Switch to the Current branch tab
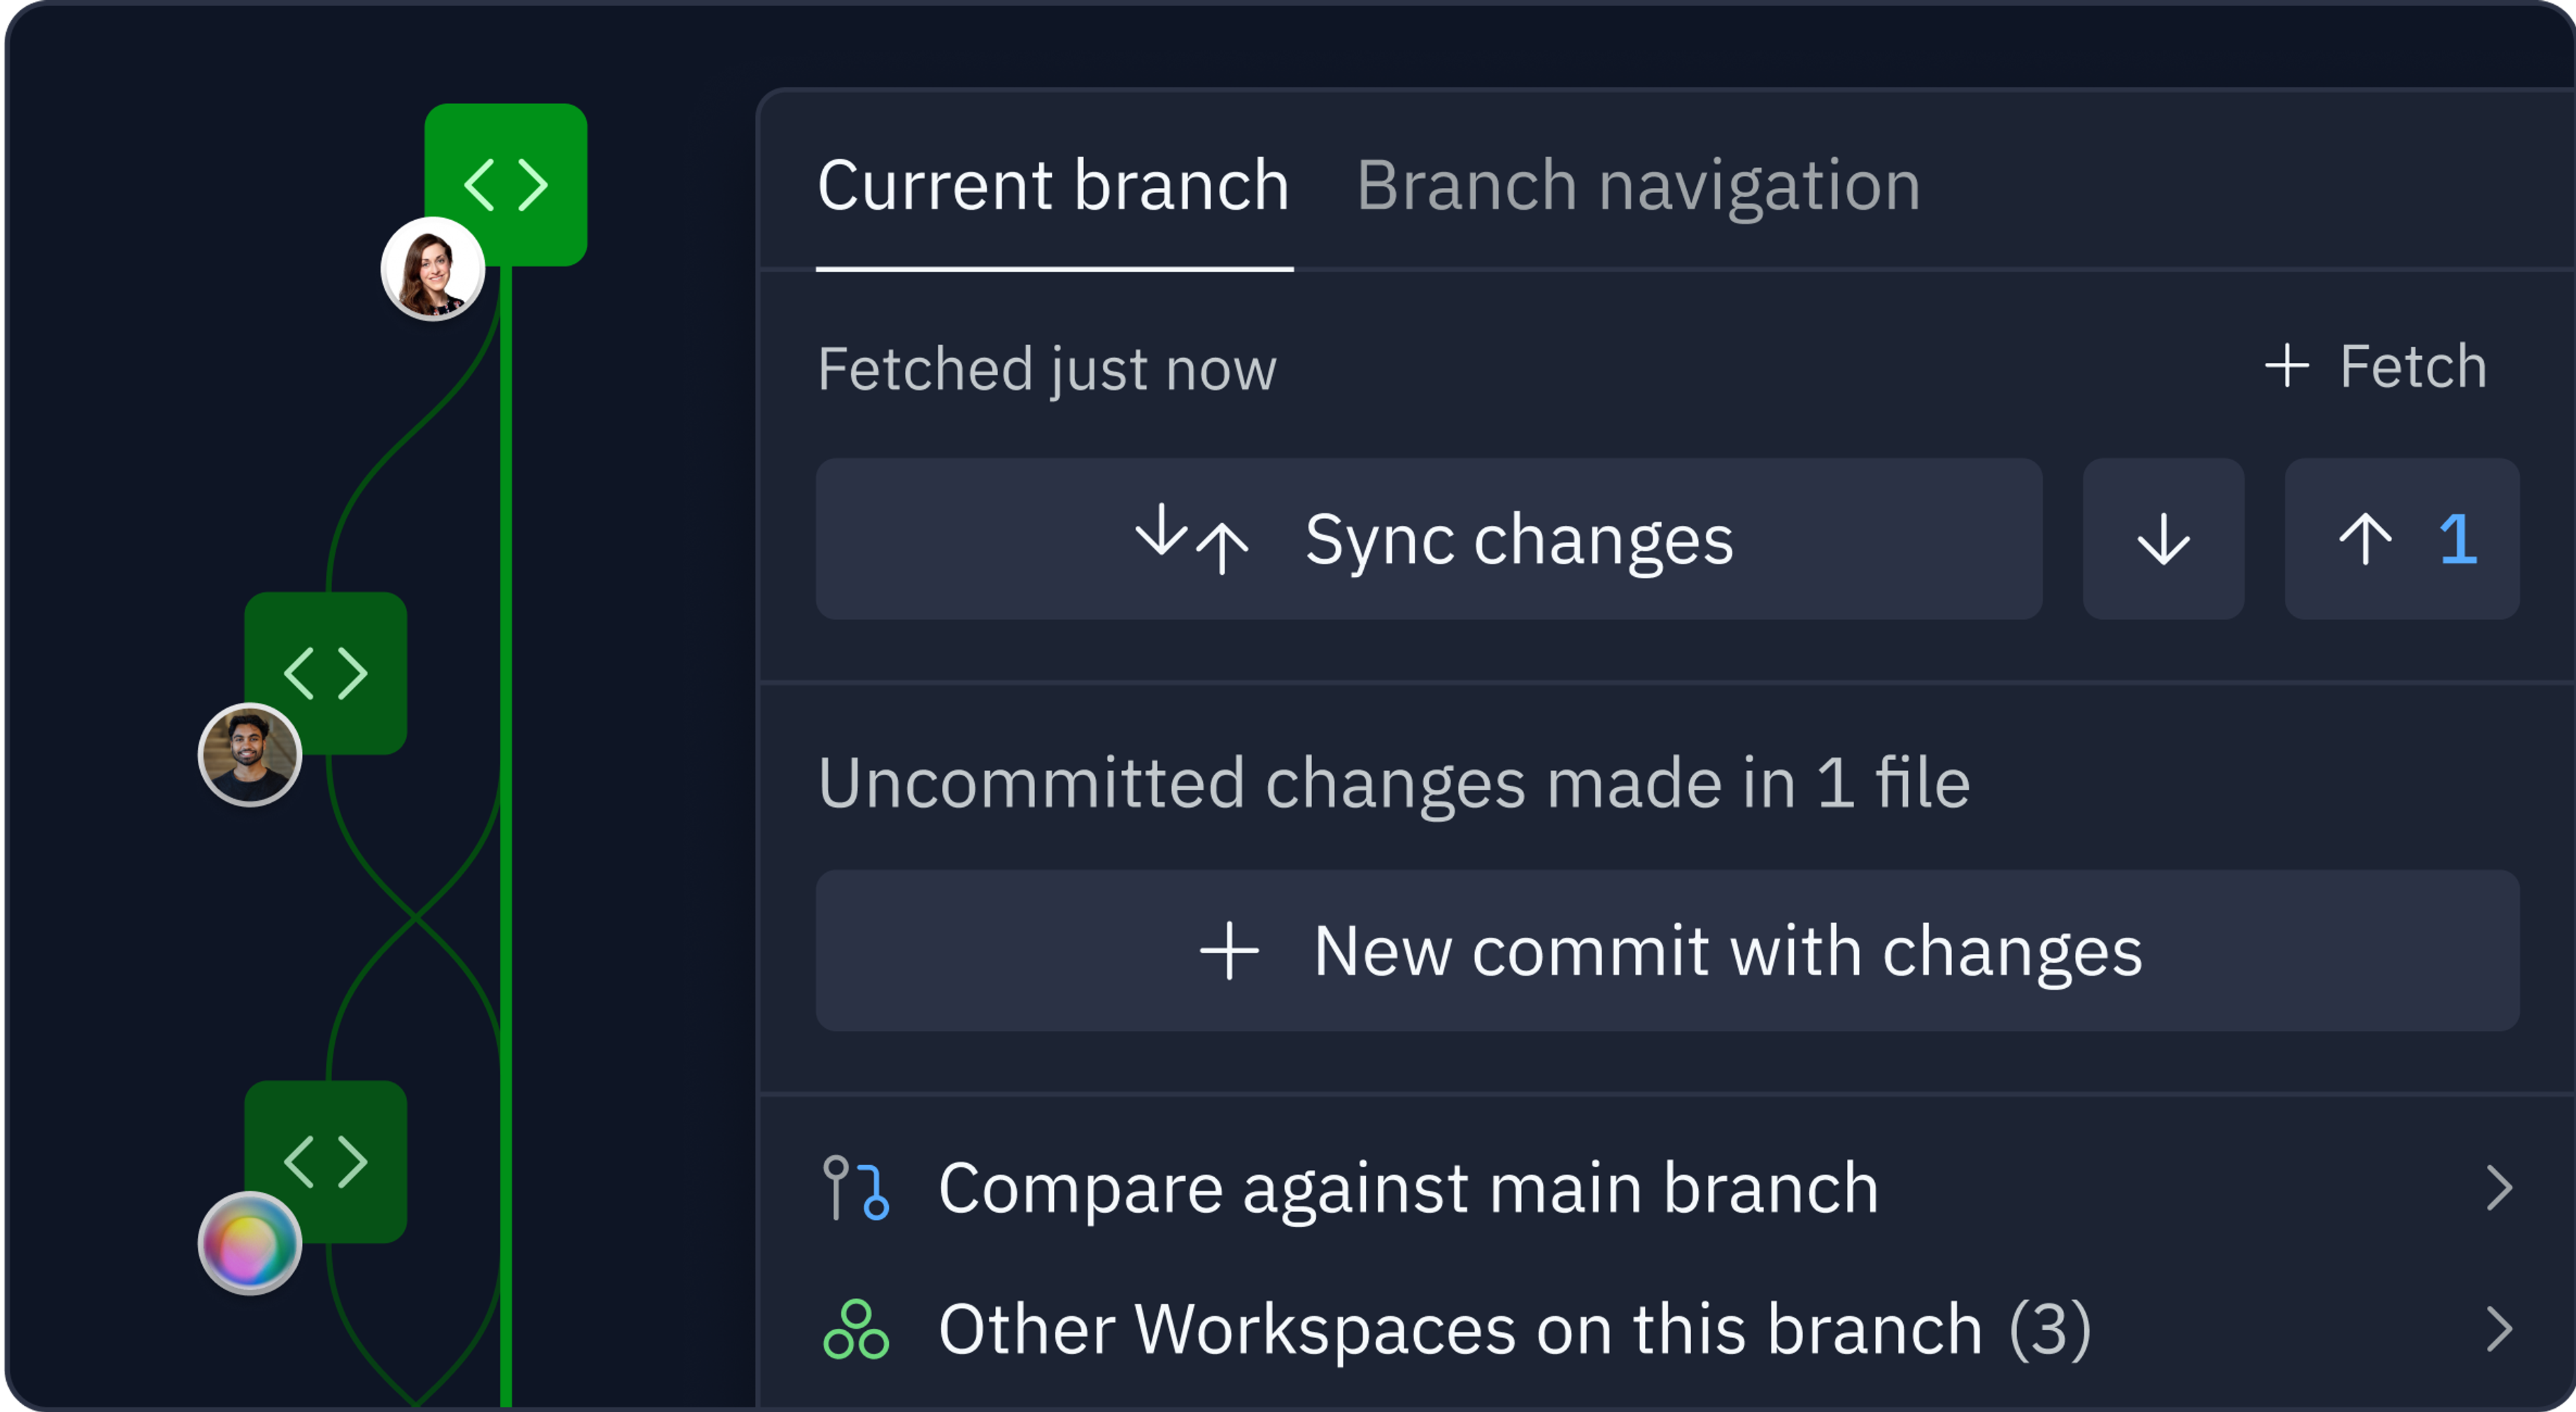The width and height of the screenshot is (2576, 1412). coord(1054,186)
